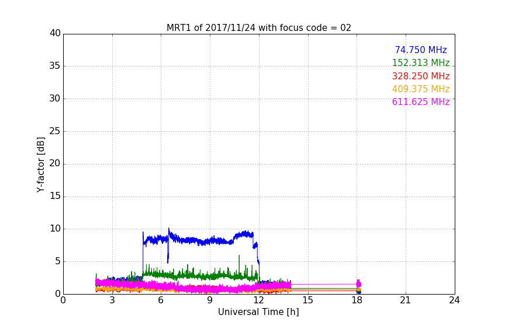This screenshot has height=336, width=505.
Task: Click the y-axis tick value 40
Action: [x=55, y=33]
